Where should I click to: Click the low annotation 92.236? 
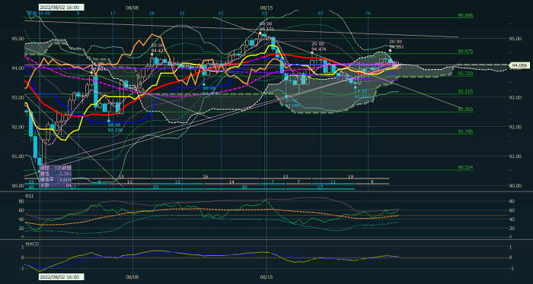(x=115, y=130)
